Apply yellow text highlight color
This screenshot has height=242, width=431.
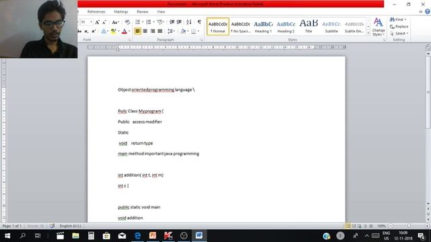tap(113, 32)
